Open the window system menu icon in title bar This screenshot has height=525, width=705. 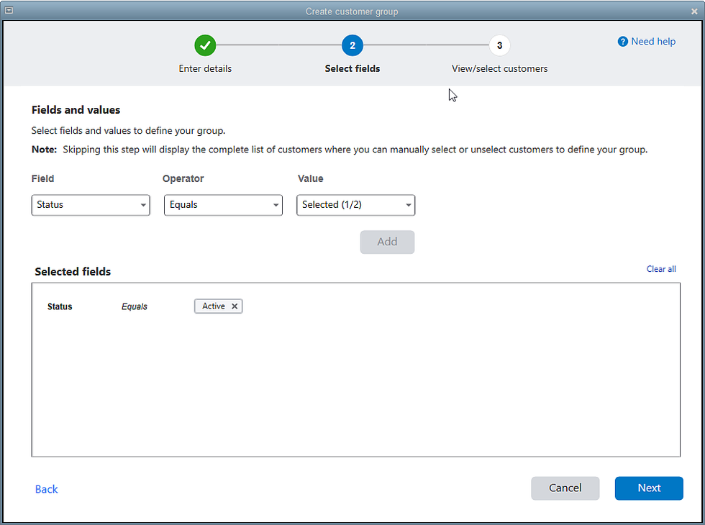tap(9, 10)
